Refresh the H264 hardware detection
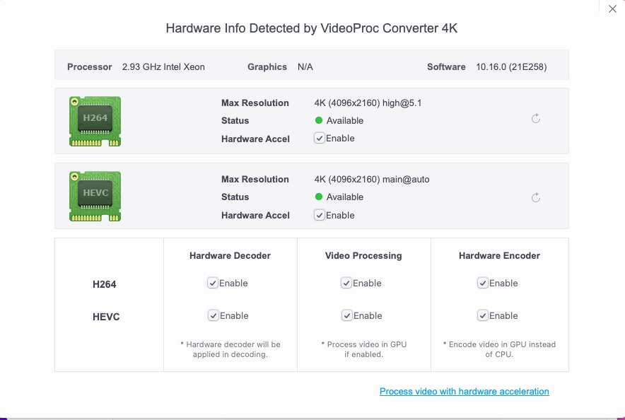Image resolution: width=625 pixels, height=420 pixels. 536,119
